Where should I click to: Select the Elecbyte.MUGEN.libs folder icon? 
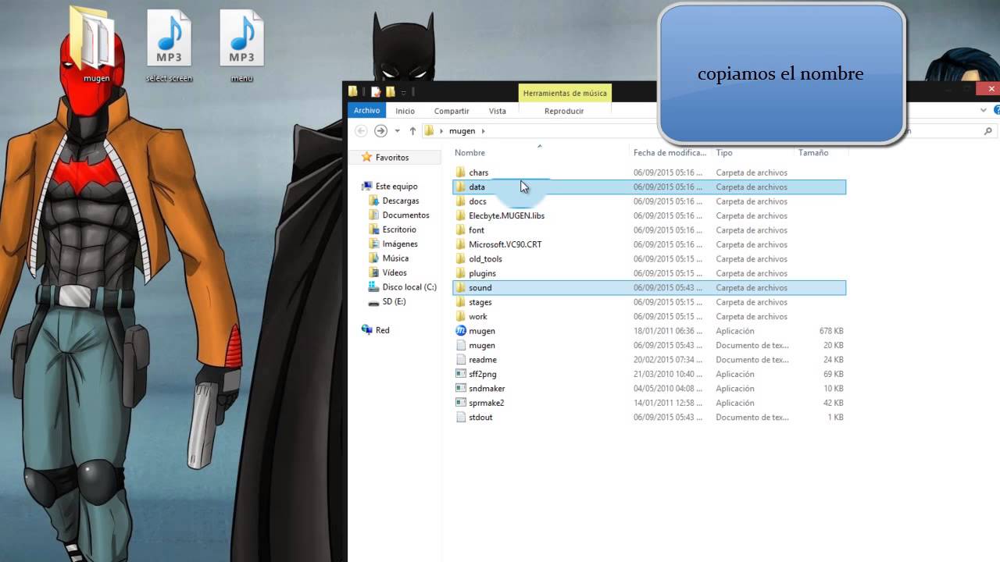pyautogui.click(x=461, y=215)
